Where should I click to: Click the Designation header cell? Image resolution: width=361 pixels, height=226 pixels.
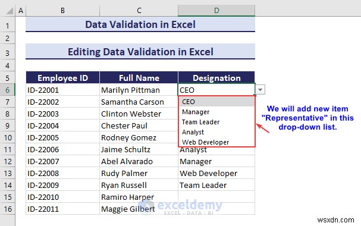[x=216, y=78]
